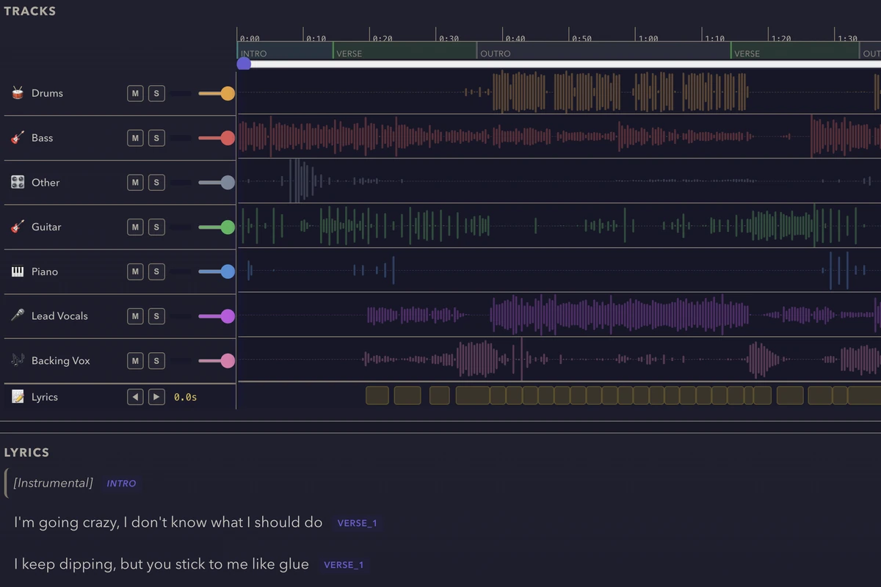The image size is (881, 587).
Task: Click the VERSE_1 tag after 'like glue' line
Action: (x=344, y=565)
